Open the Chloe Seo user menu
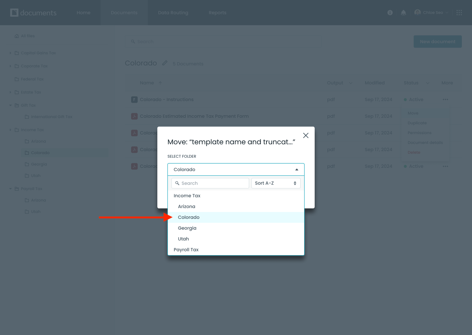Screen dimensions: 472x335 (x=431, y=13)
